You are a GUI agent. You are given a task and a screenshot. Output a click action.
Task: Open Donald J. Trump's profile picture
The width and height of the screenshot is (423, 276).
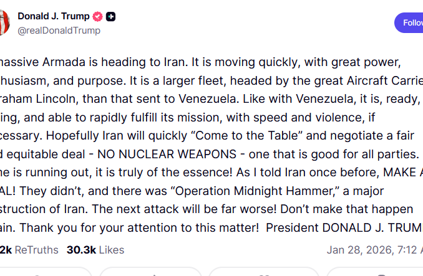[x=3, y=22]
